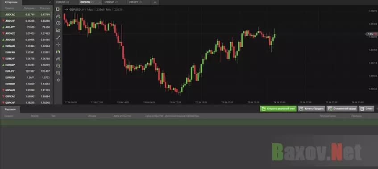
Task: Open the Котировки quotes tab
Action: pos(11,2)
